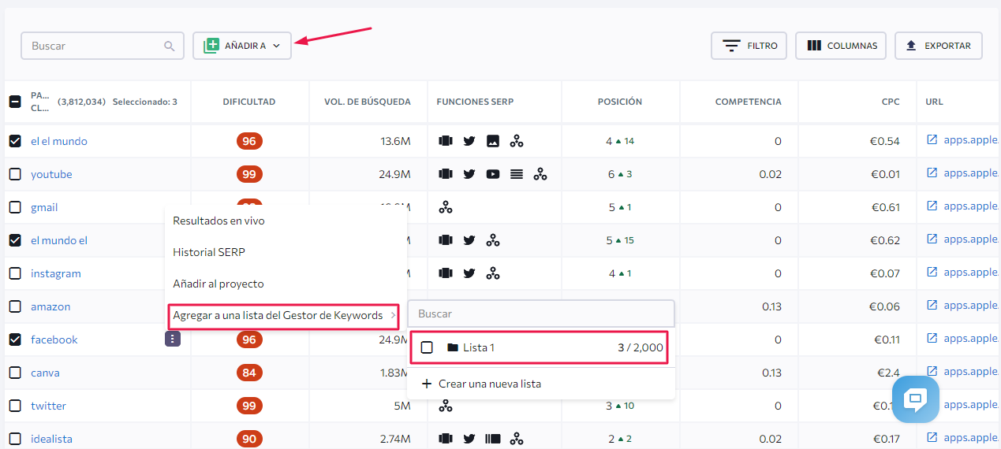Click the Twitter SERP icon in idealista row
The height and width of the screenshot is (449, 1001).
(x=469, y=439)
